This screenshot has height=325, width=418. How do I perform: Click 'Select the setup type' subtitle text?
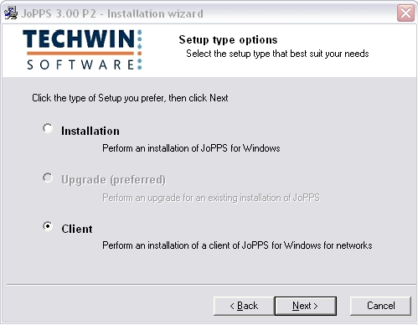point(277,54)
